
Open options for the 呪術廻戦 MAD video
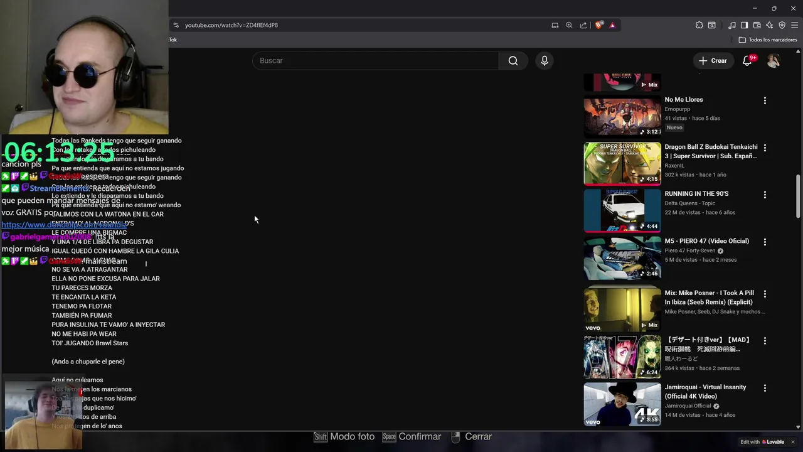(765, 341)
